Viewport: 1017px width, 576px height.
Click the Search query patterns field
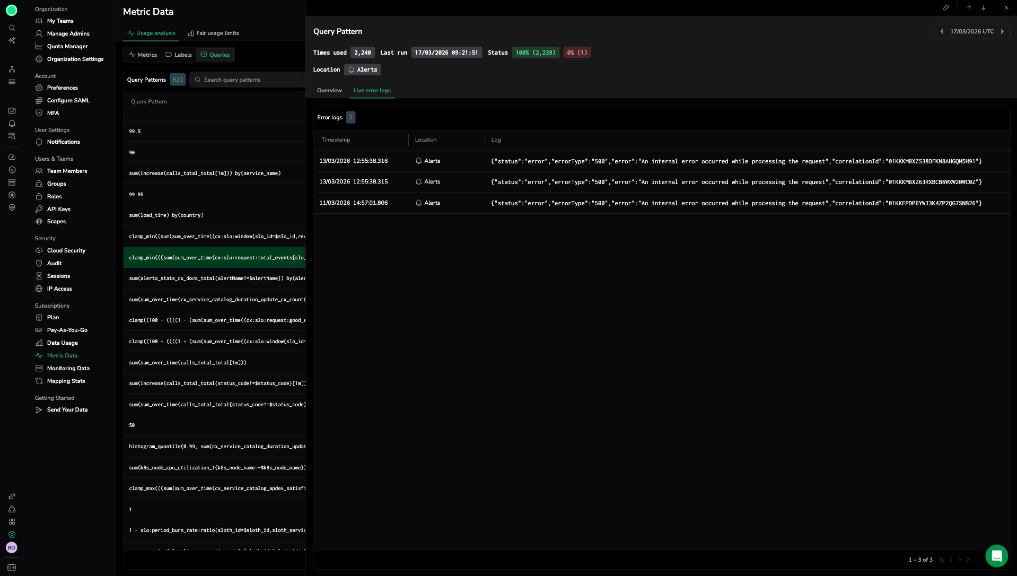(x=249, y=80)
